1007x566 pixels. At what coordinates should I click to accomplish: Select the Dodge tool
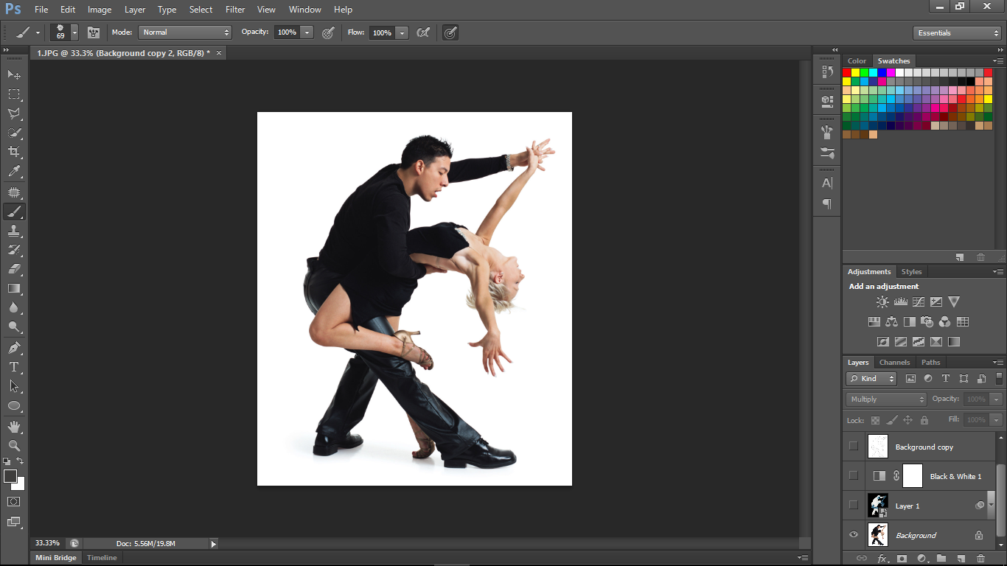pos(14,326)
